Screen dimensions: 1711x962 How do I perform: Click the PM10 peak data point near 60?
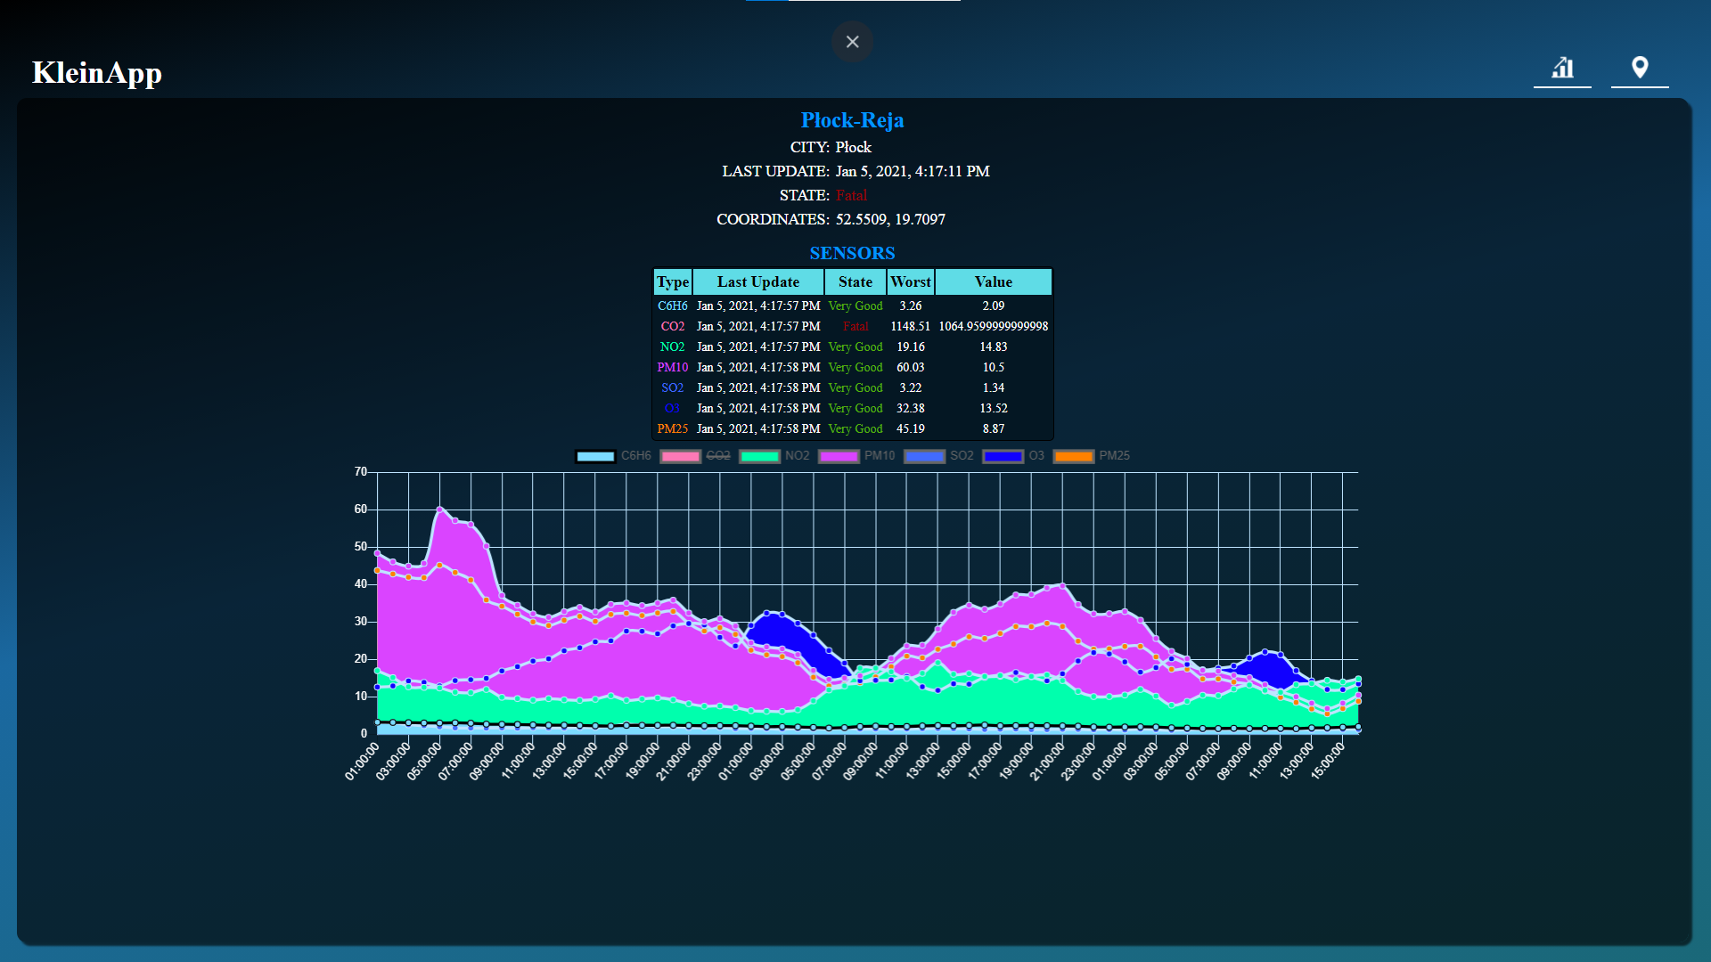[x=439, y=510]
